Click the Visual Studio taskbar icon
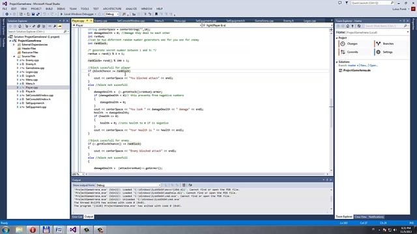Viewport: 417px width, 234px height. [x=73, y=229]
